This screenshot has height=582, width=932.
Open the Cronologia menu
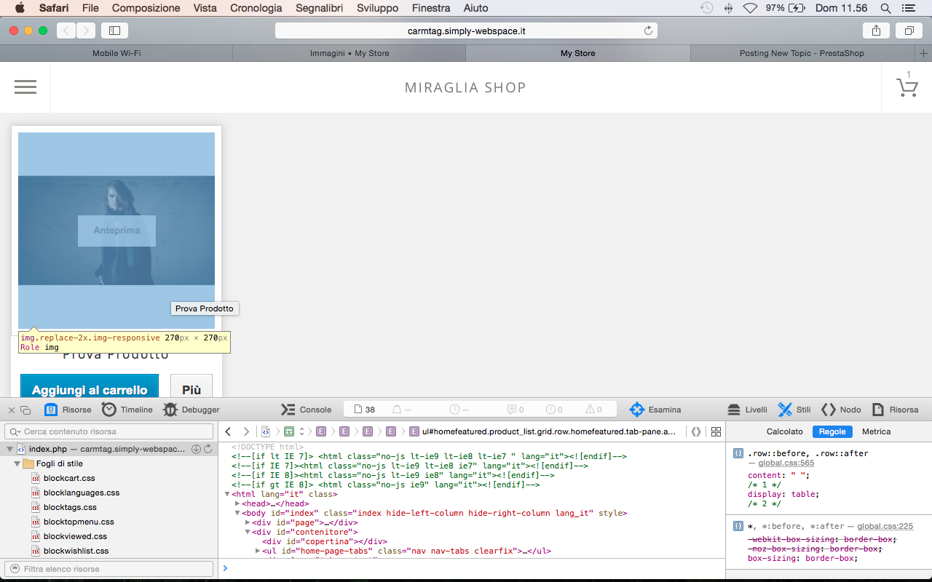pyautogui.click(x=256, y=8)
